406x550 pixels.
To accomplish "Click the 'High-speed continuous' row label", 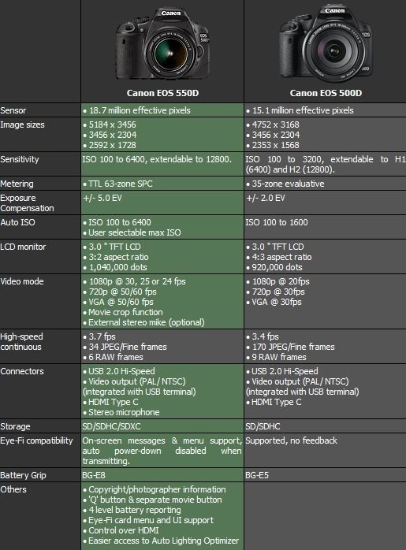I will [21, 342].
